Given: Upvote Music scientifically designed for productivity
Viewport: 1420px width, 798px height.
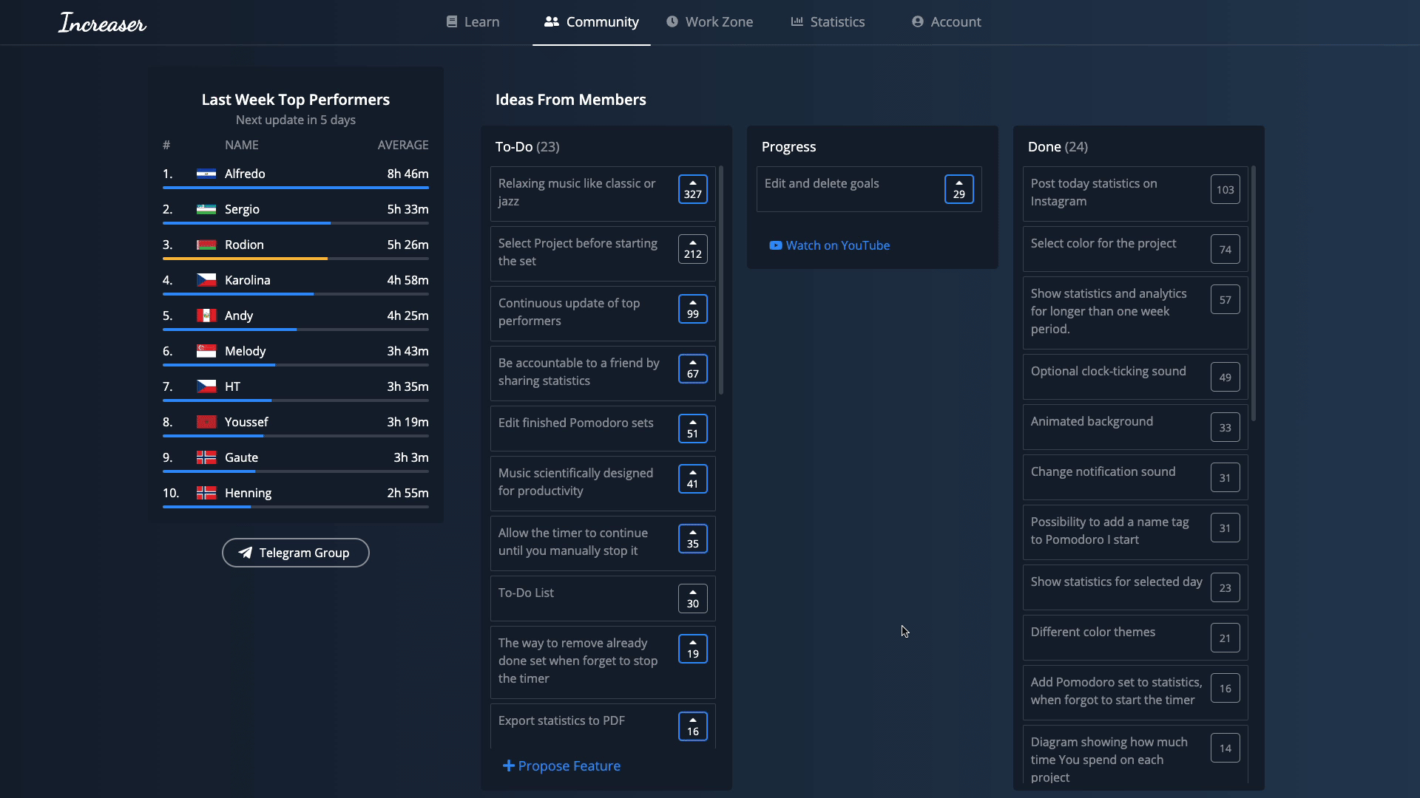Looking at the screenshot, I should tap(693, 479).
